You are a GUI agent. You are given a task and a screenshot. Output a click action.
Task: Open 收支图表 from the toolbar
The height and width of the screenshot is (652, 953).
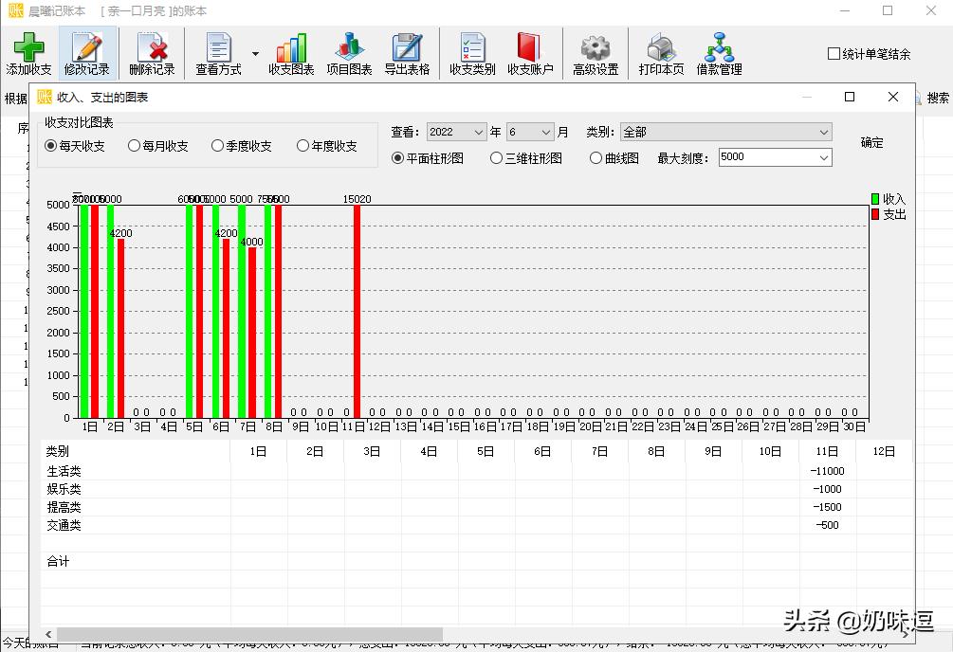click(x=289, y=52)
